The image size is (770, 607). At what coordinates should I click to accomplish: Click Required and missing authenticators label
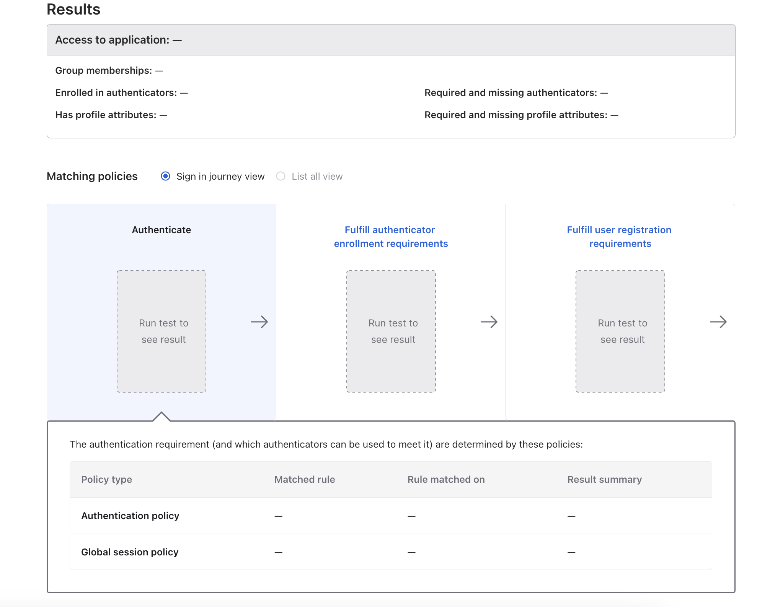[x=511, y=93]
